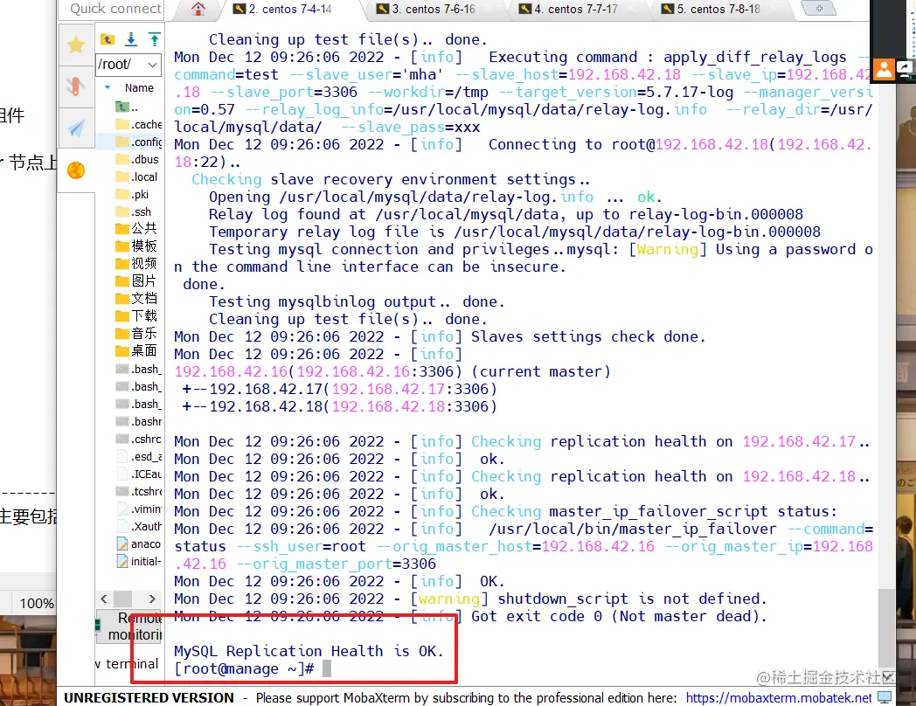Select the 音乐 folder

click(136, 334)
